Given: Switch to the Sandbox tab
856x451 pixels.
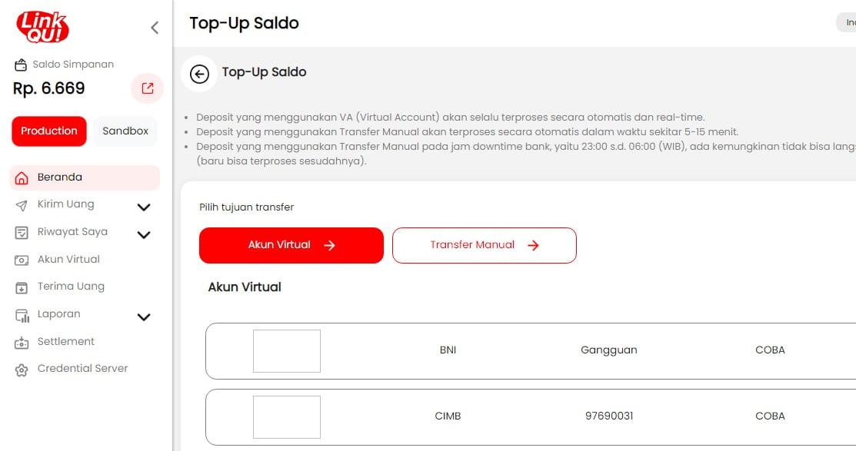Looking at the screenshot, I should coord(125,131).
